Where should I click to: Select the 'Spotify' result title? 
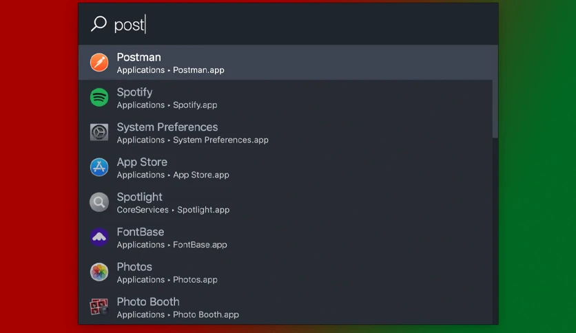[x=134, y=92]
